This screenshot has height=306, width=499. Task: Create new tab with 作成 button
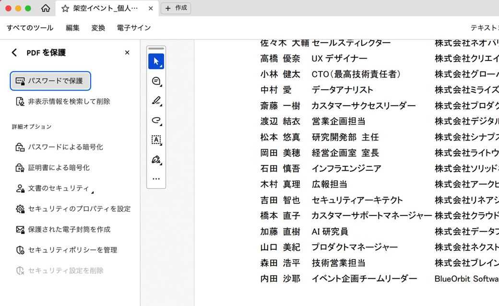point(176,8)
